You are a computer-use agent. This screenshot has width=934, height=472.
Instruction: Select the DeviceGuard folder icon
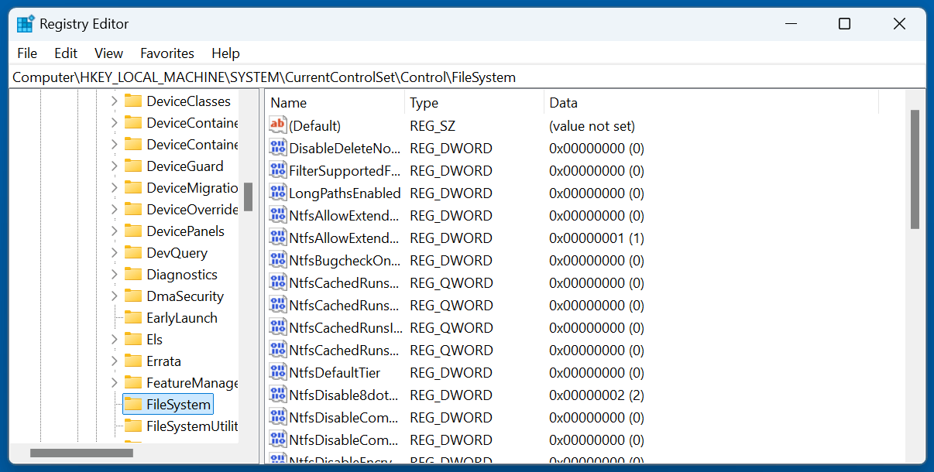133,166
